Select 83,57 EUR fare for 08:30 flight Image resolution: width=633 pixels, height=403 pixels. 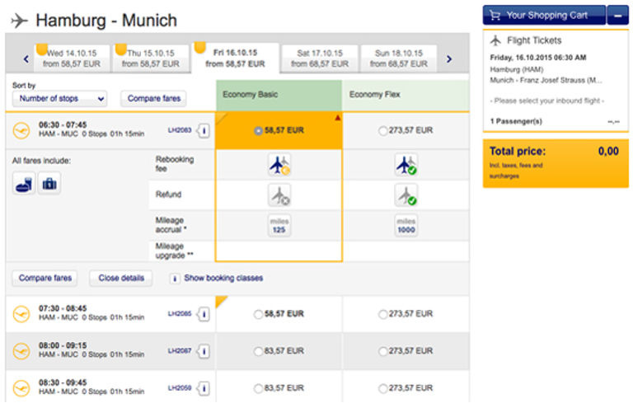[x=258, y=388]
